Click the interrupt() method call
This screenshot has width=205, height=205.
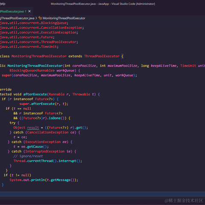(69, 161)
